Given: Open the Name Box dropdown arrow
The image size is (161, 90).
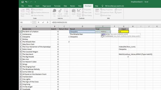Looking at the screenshot, I should tap(31, 22).
